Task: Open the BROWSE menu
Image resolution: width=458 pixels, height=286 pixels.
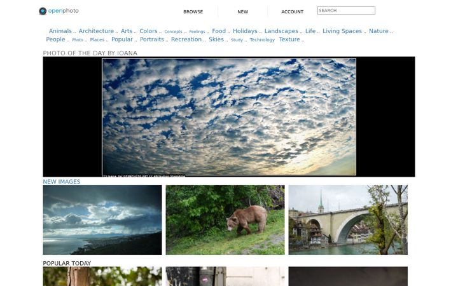Action: point(193,11)
